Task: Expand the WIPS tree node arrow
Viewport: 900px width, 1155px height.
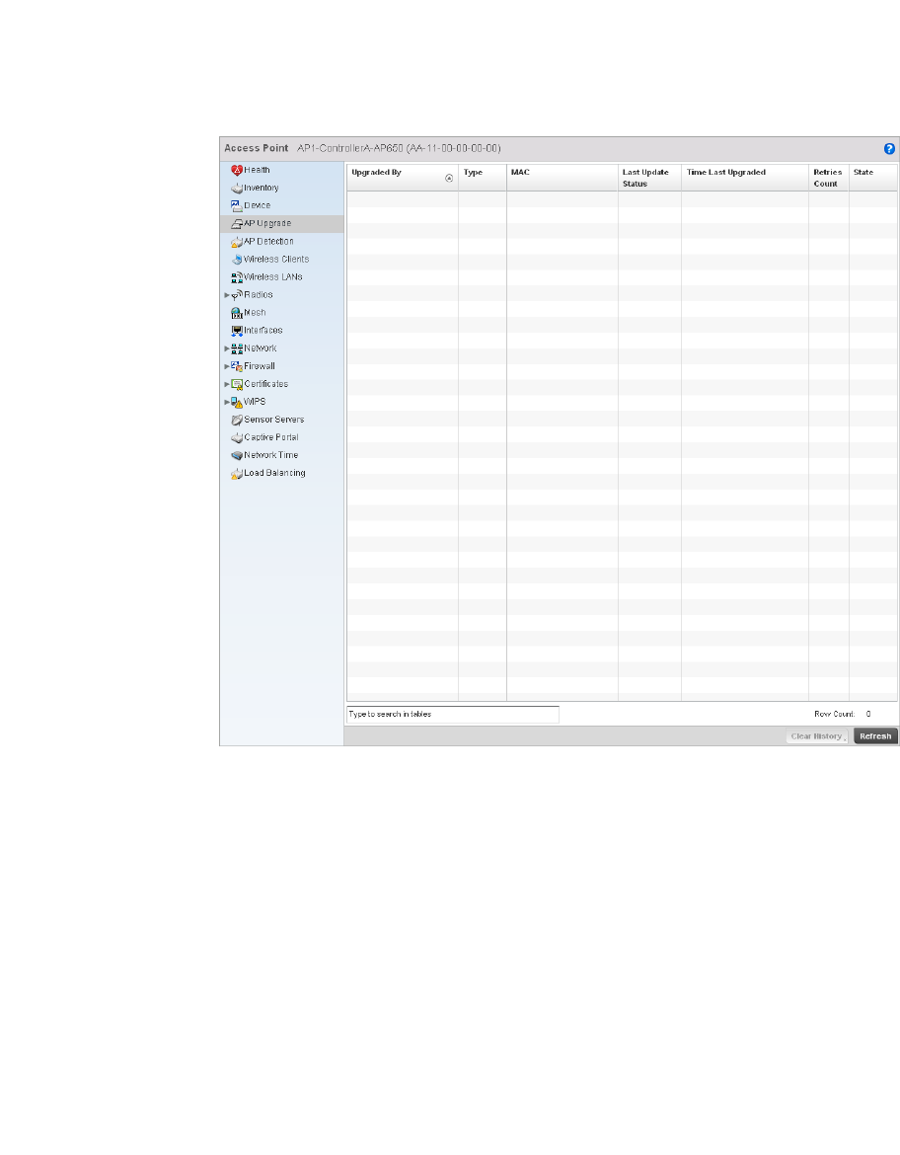Action: [227, 402]
